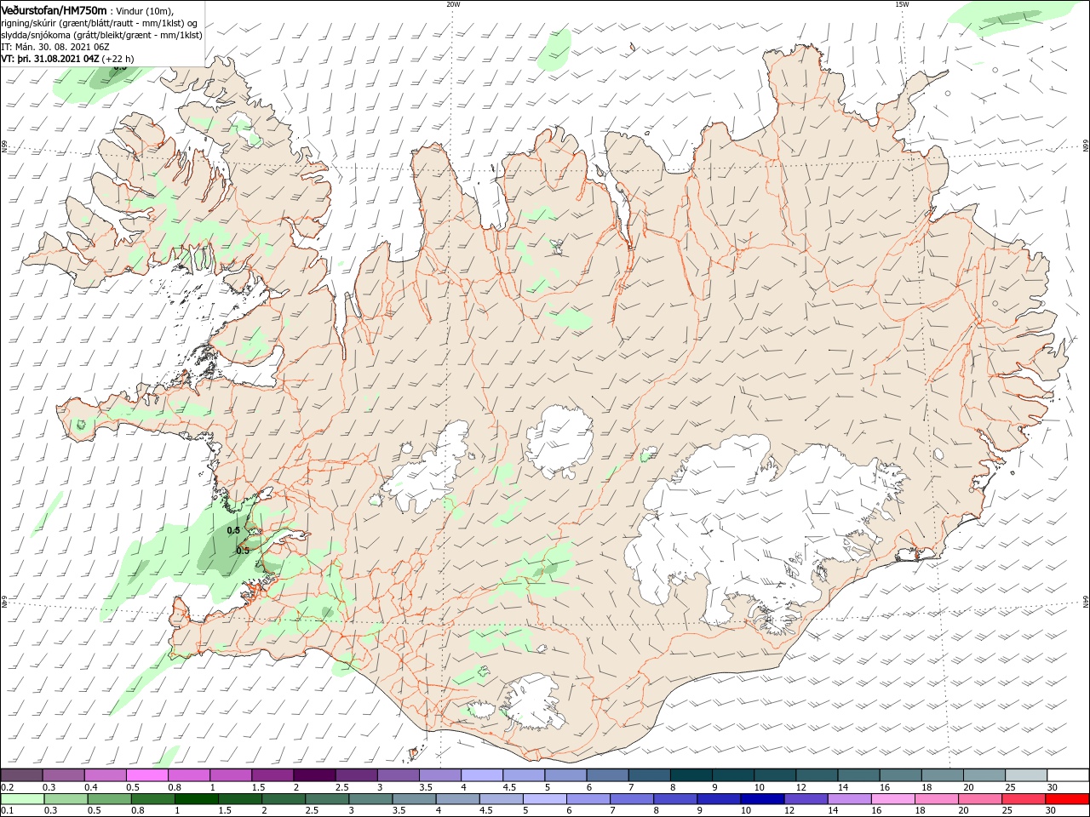
Task: Click the 15W longitude label
Action: pyautogui.click(x=903, y=4)
